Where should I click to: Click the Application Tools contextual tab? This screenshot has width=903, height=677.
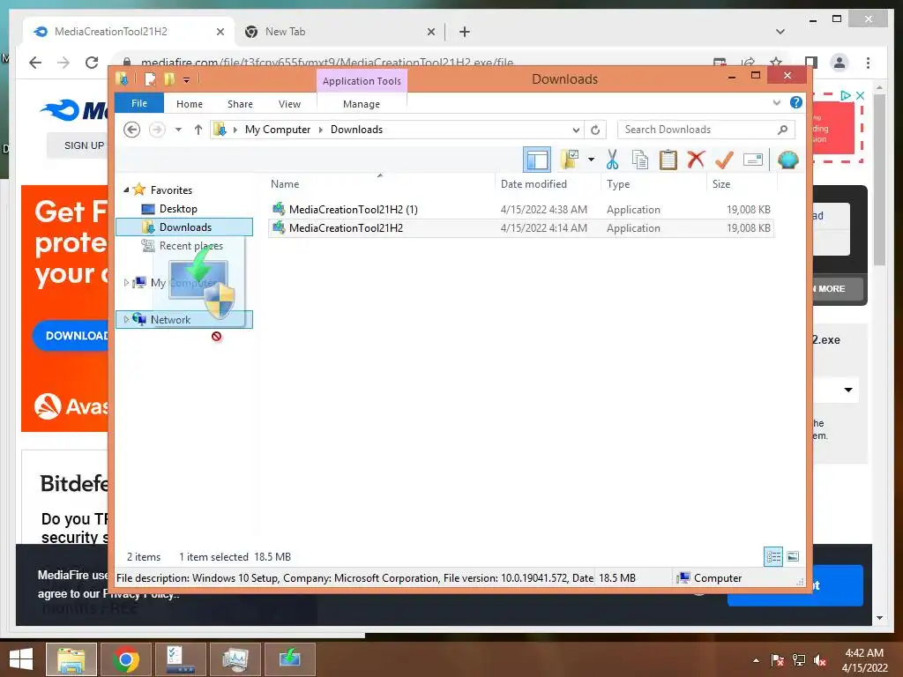[362, 80]
